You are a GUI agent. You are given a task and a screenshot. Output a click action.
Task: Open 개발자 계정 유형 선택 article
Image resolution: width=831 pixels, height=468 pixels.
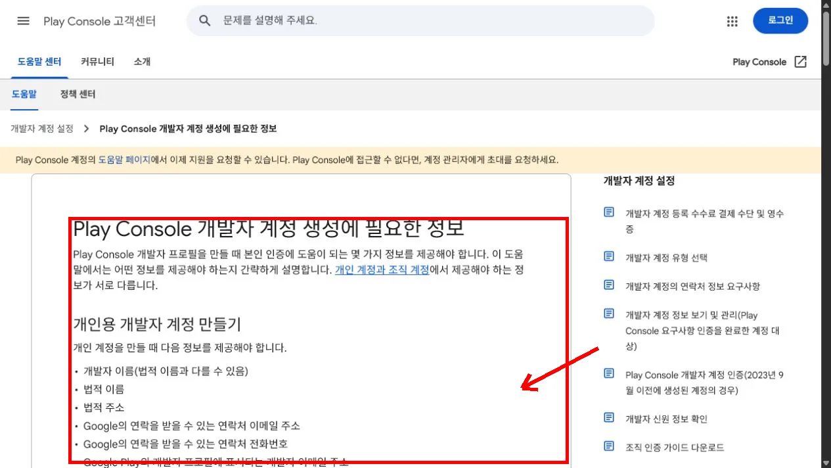click(666, 258)
